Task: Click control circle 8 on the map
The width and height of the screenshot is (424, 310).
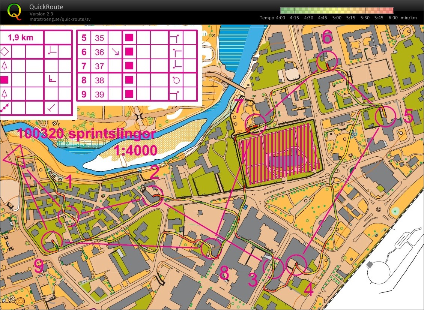Action: (x=212, y=248)
